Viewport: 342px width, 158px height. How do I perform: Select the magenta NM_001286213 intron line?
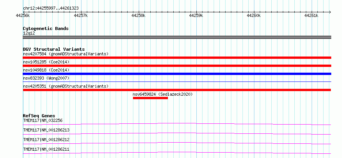click(x=177, y=133)
